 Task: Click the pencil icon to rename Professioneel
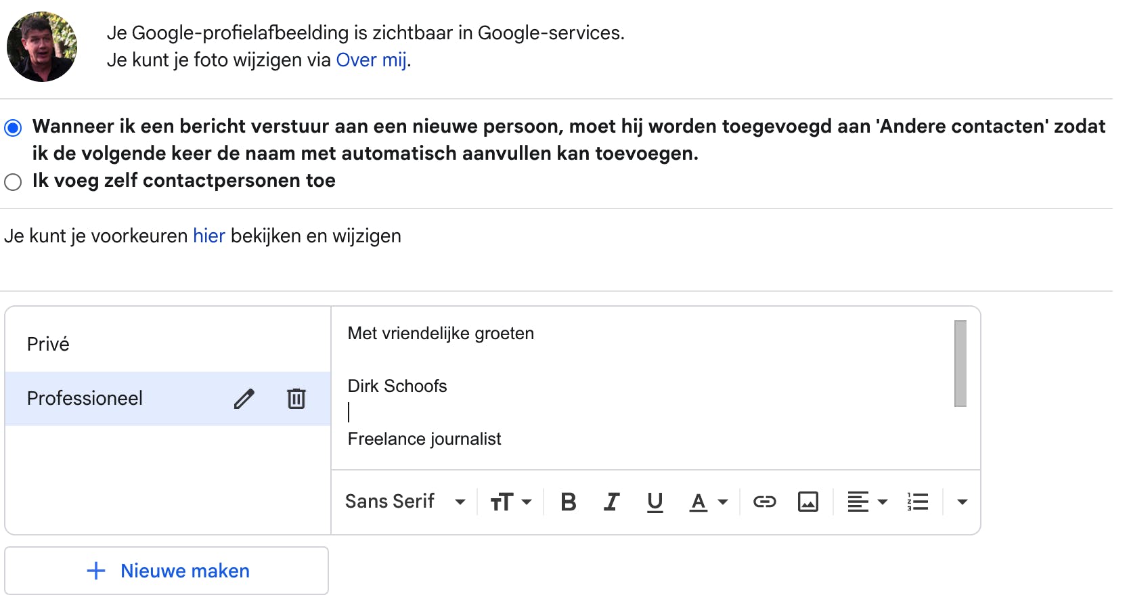(244, 399)
